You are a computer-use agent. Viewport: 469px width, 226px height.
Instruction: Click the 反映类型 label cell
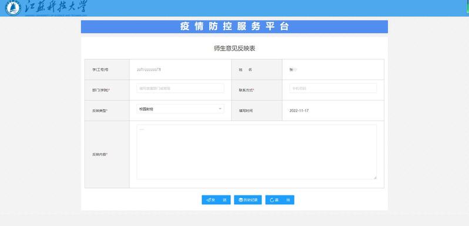107,110
